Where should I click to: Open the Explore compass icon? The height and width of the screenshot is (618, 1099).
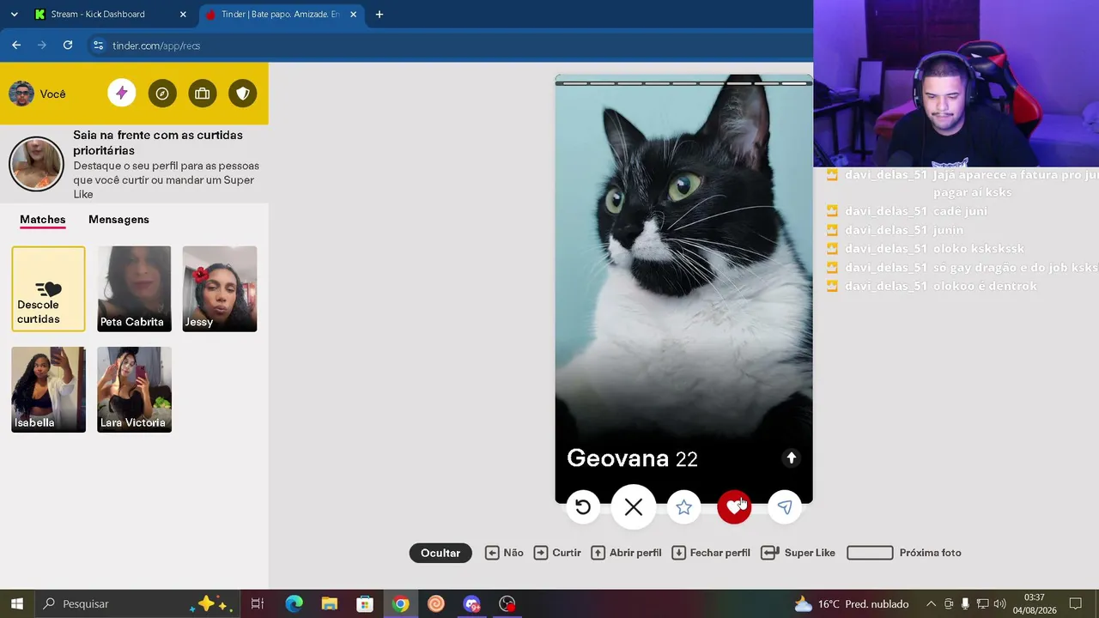click(x=162, y=94)
